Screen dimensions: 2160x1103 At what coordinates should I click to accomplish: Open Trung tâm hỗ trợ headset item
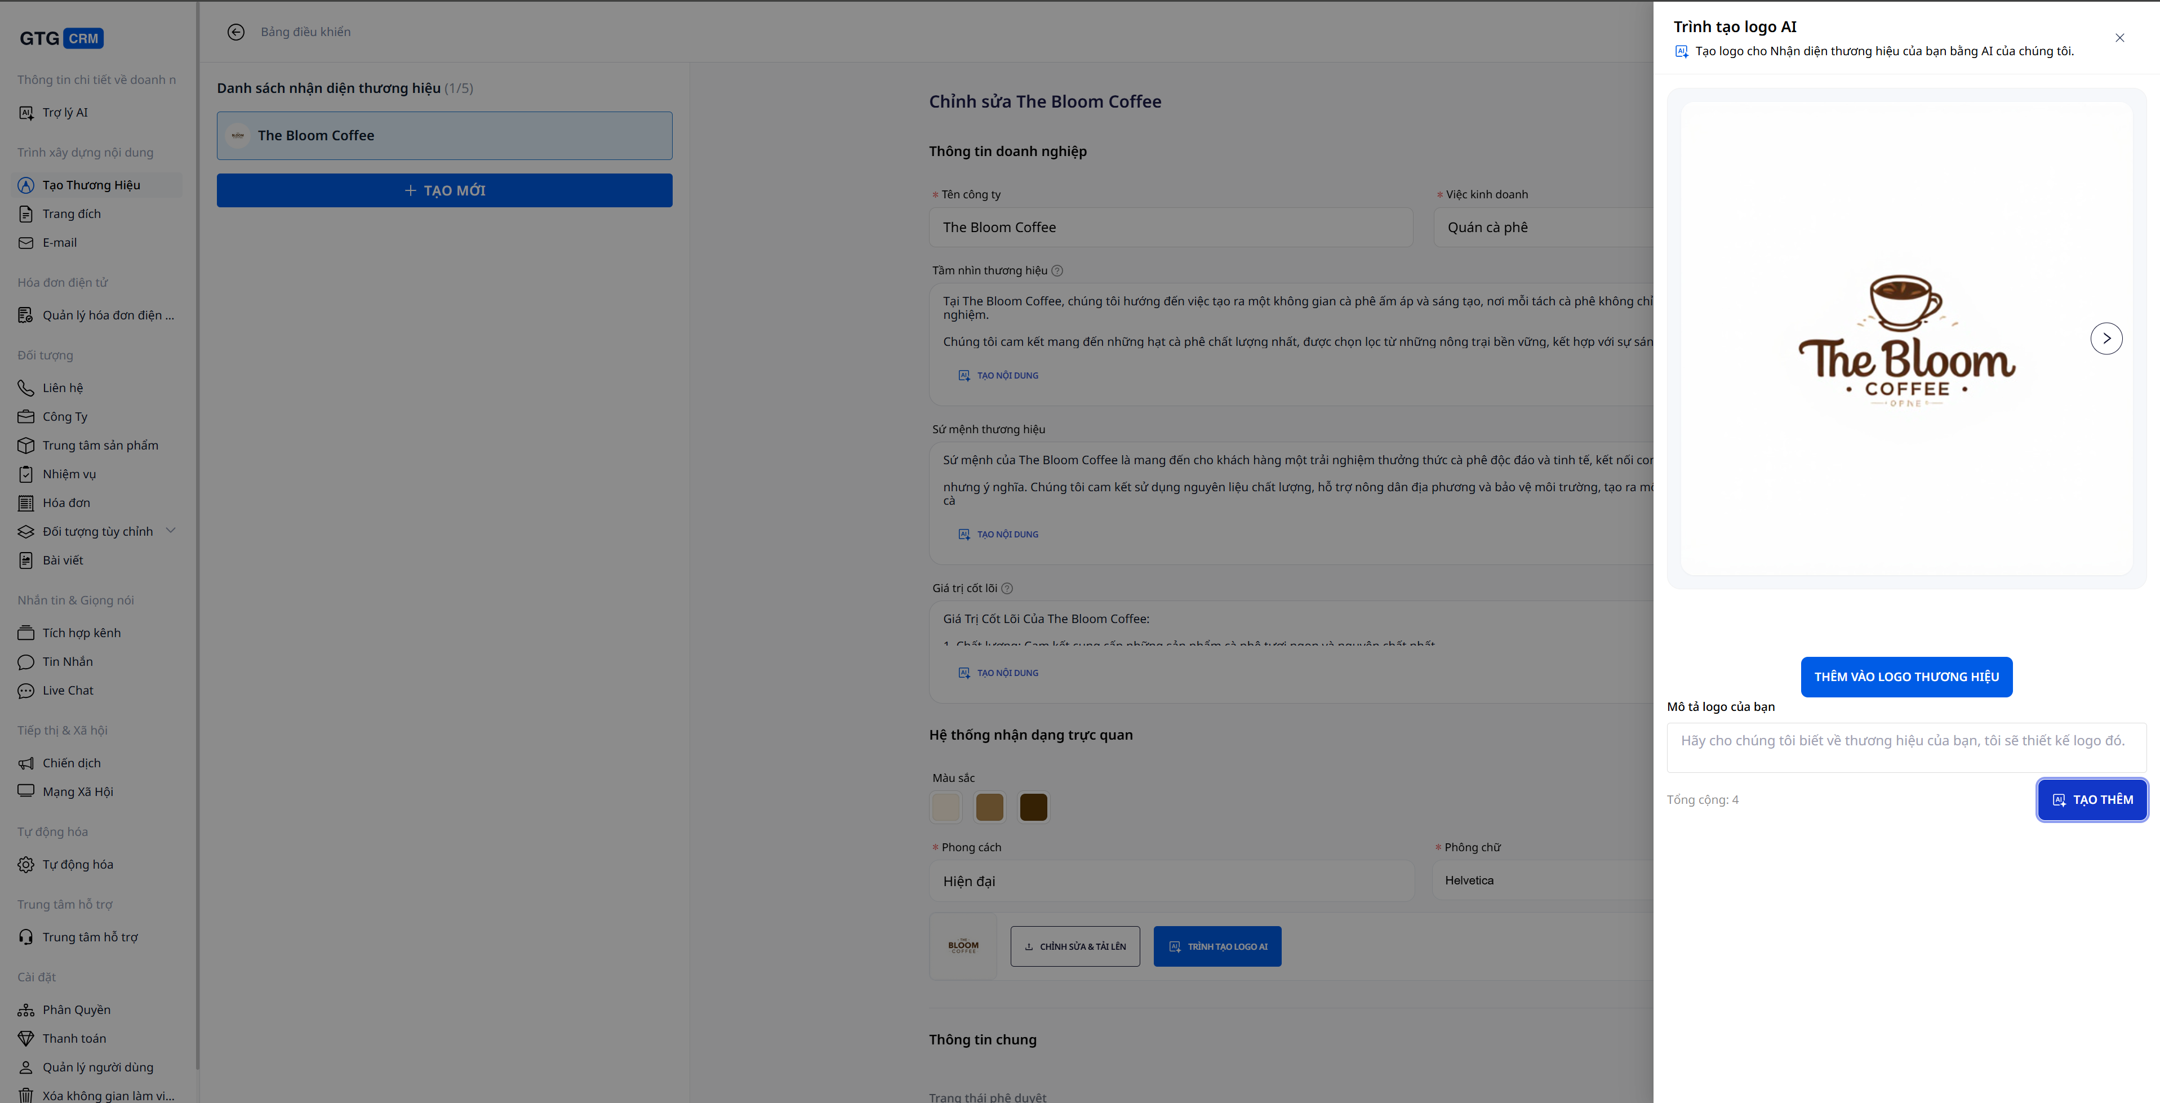[90, 937]
